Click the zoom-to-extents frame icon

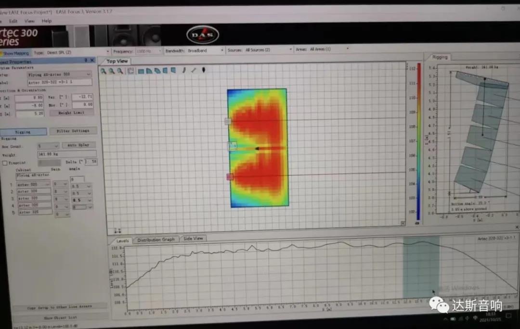click(x=130, y=71)
